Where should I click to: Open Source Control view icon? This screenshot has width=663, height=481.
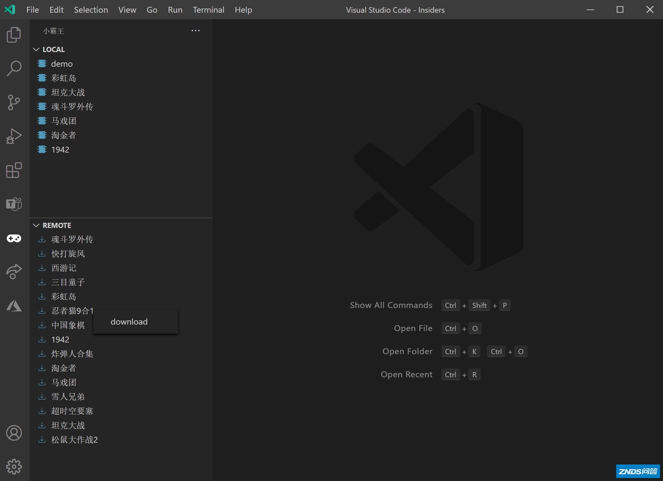14,102
